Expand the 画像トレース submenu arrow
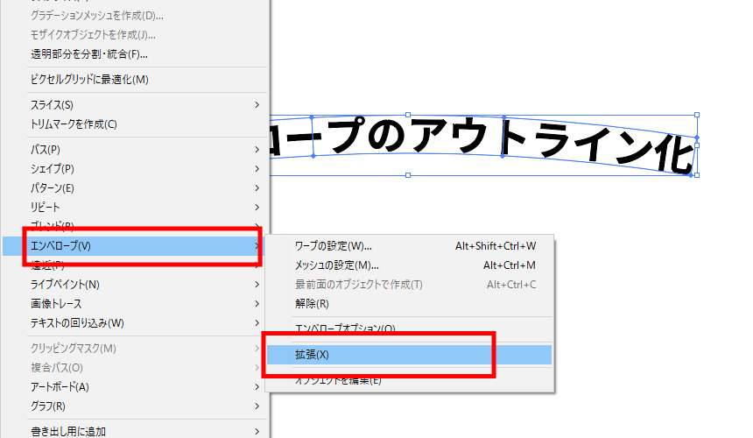This screenshot has width=753, height=438. [257, 304]
